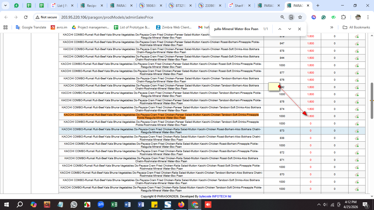Click the price tag icon in row 872
The image size is (374, 210).
[357, 153]
